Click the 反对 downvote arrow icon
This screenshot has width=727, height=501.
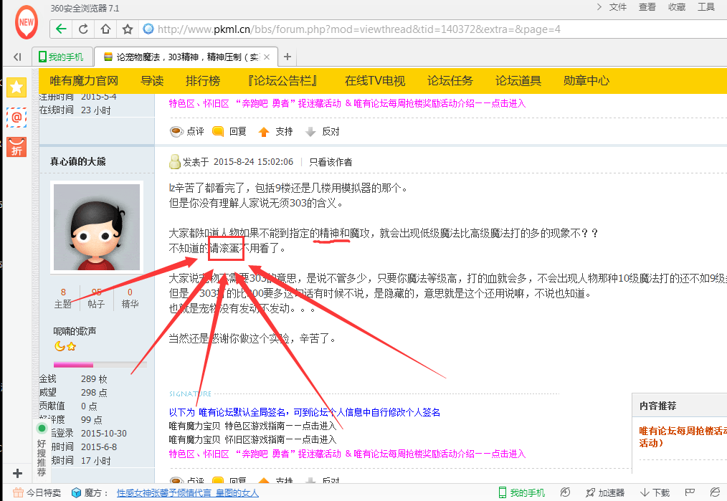tap(310, 132)
